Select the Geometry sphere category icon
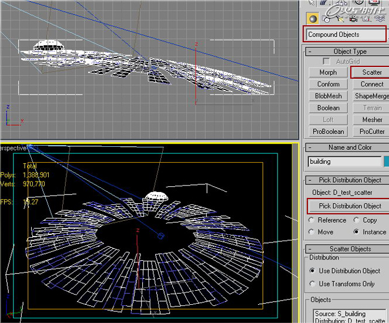 [312, 18]
